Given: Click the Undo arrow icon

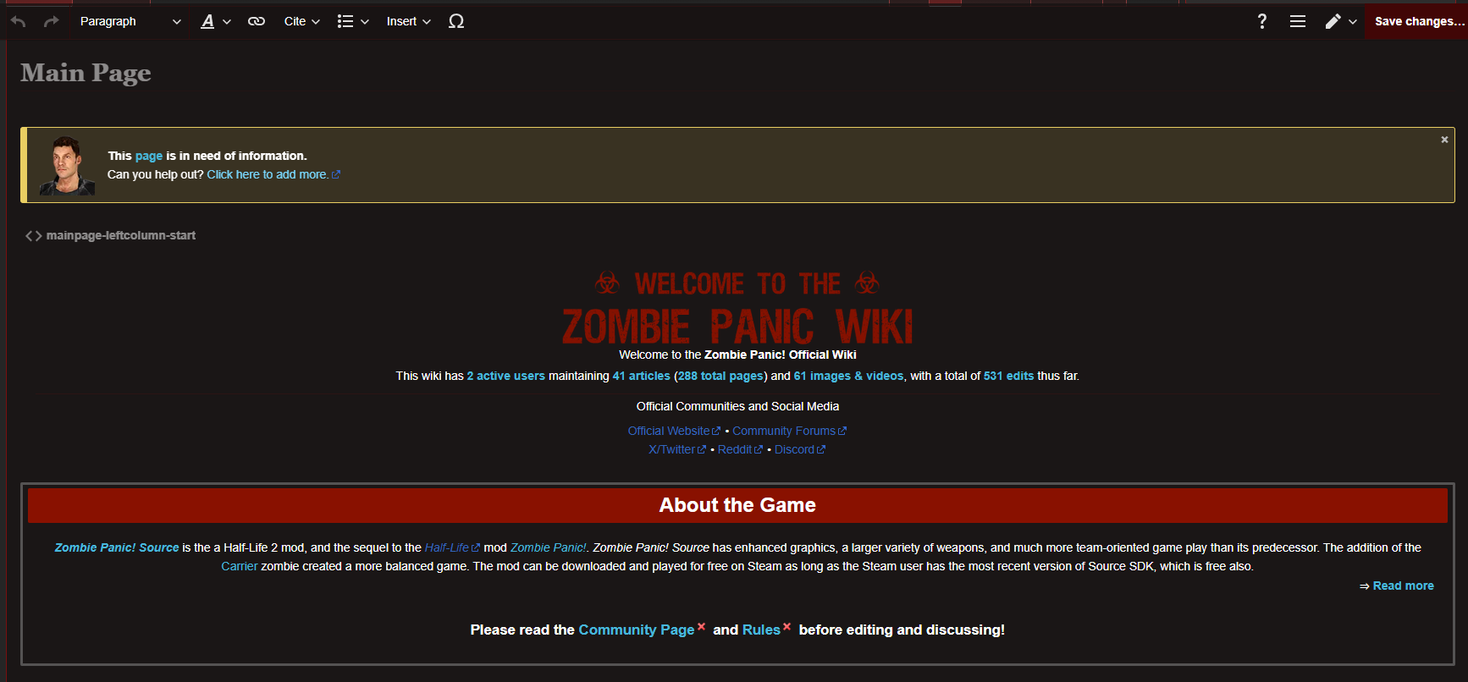Looking at the screenshot, I should [19, 21].
